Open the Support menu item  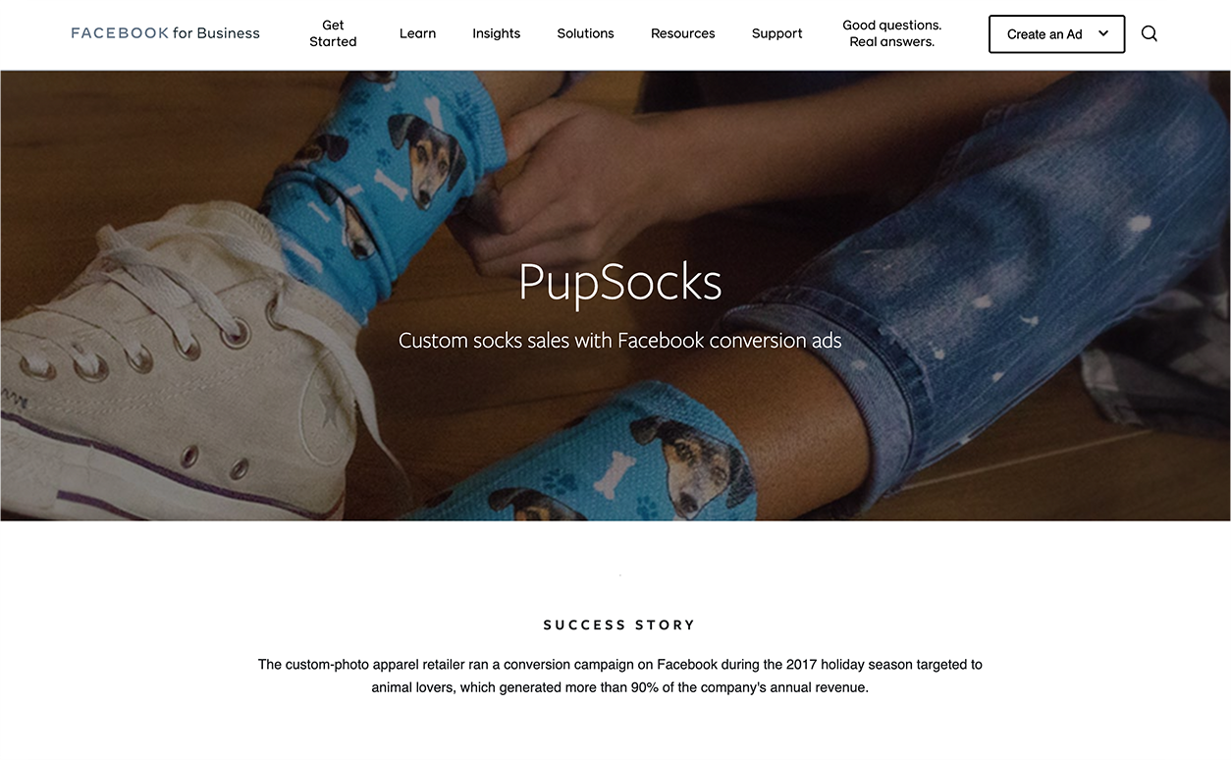tap(776, 33)
